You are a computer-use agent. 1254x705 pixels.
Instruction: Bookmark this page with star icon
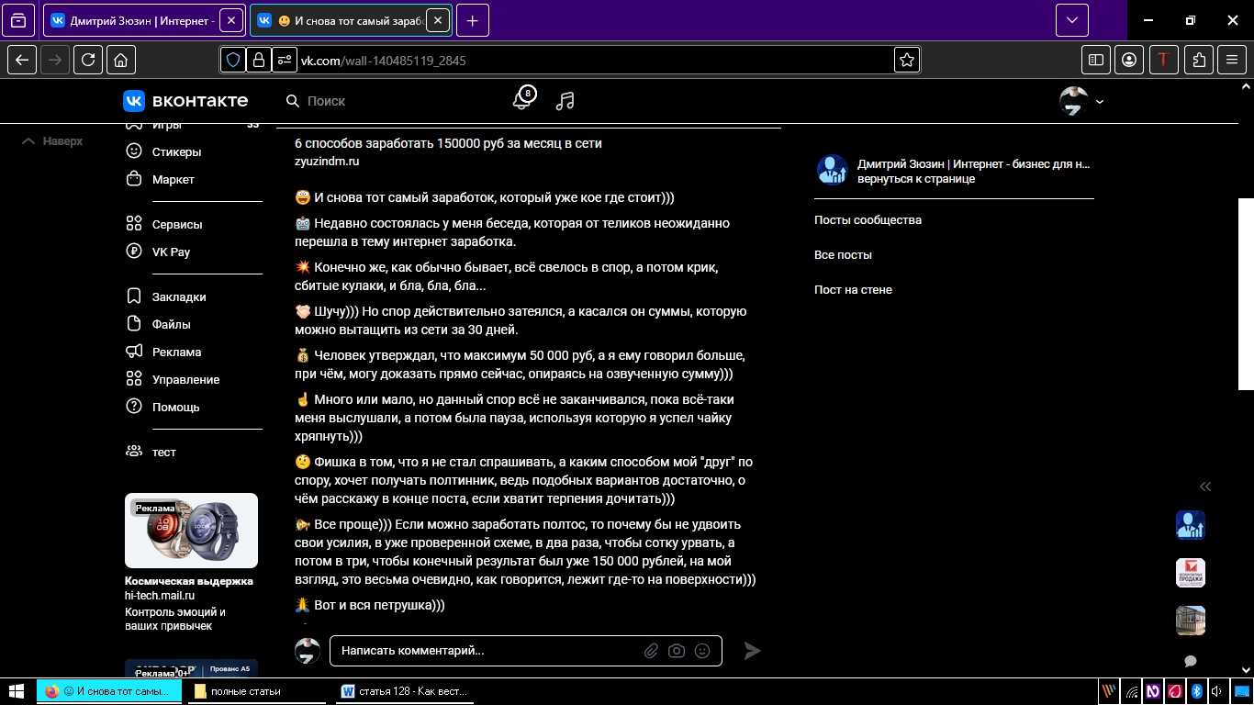click(907, 60)
